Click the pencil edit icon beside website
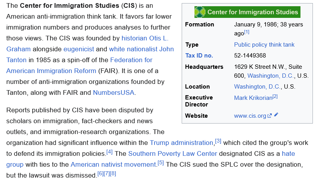Viewport: 316px width, 183px height. tap(276, 115)
